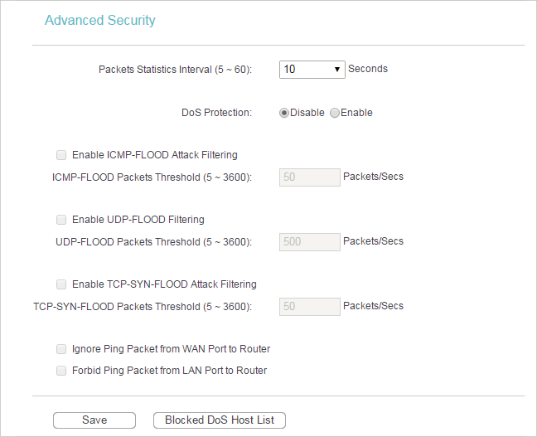Check Enable TCP-SYN-FLOOD Attack Filtering
This screenshot has height=437, width=537.
pyautogui.click(x=61, y=284)
